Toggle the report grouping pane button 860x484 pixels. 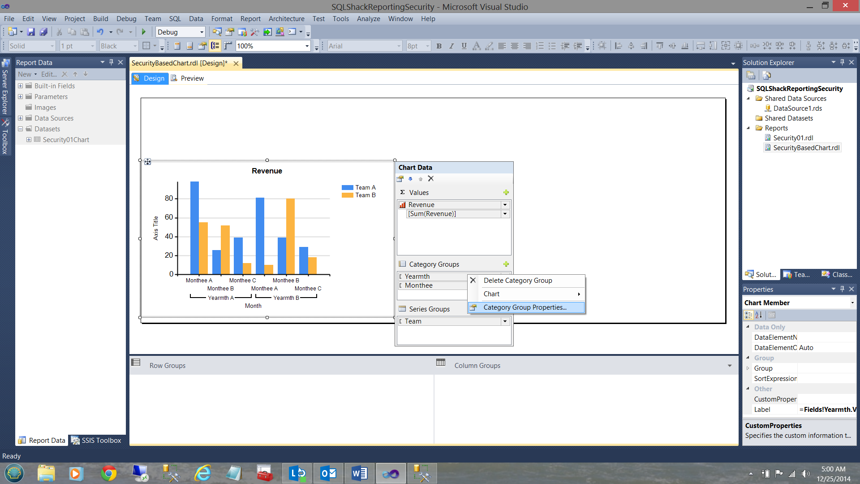pos(215,46)
